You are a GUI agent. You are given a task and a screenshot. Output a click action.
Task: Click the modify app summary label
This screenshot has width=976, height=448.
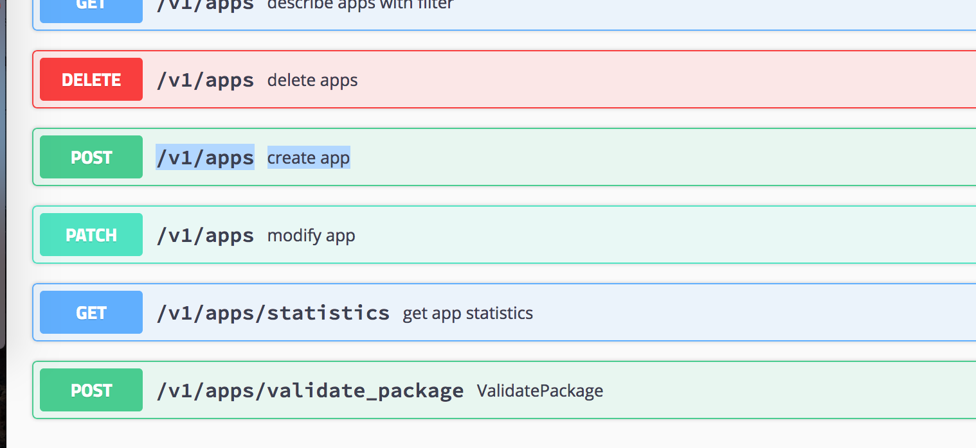311,235
